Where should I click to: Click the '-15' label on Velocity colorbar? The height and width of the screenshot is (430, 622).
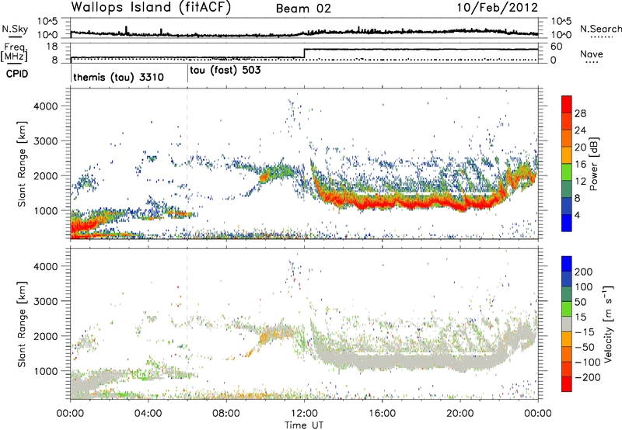click(x=585, y=332)
